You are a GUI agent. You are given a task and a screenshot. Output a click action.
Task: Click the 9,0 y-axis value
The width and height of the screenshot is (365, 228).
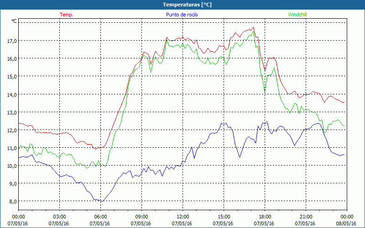click(13, 184)
